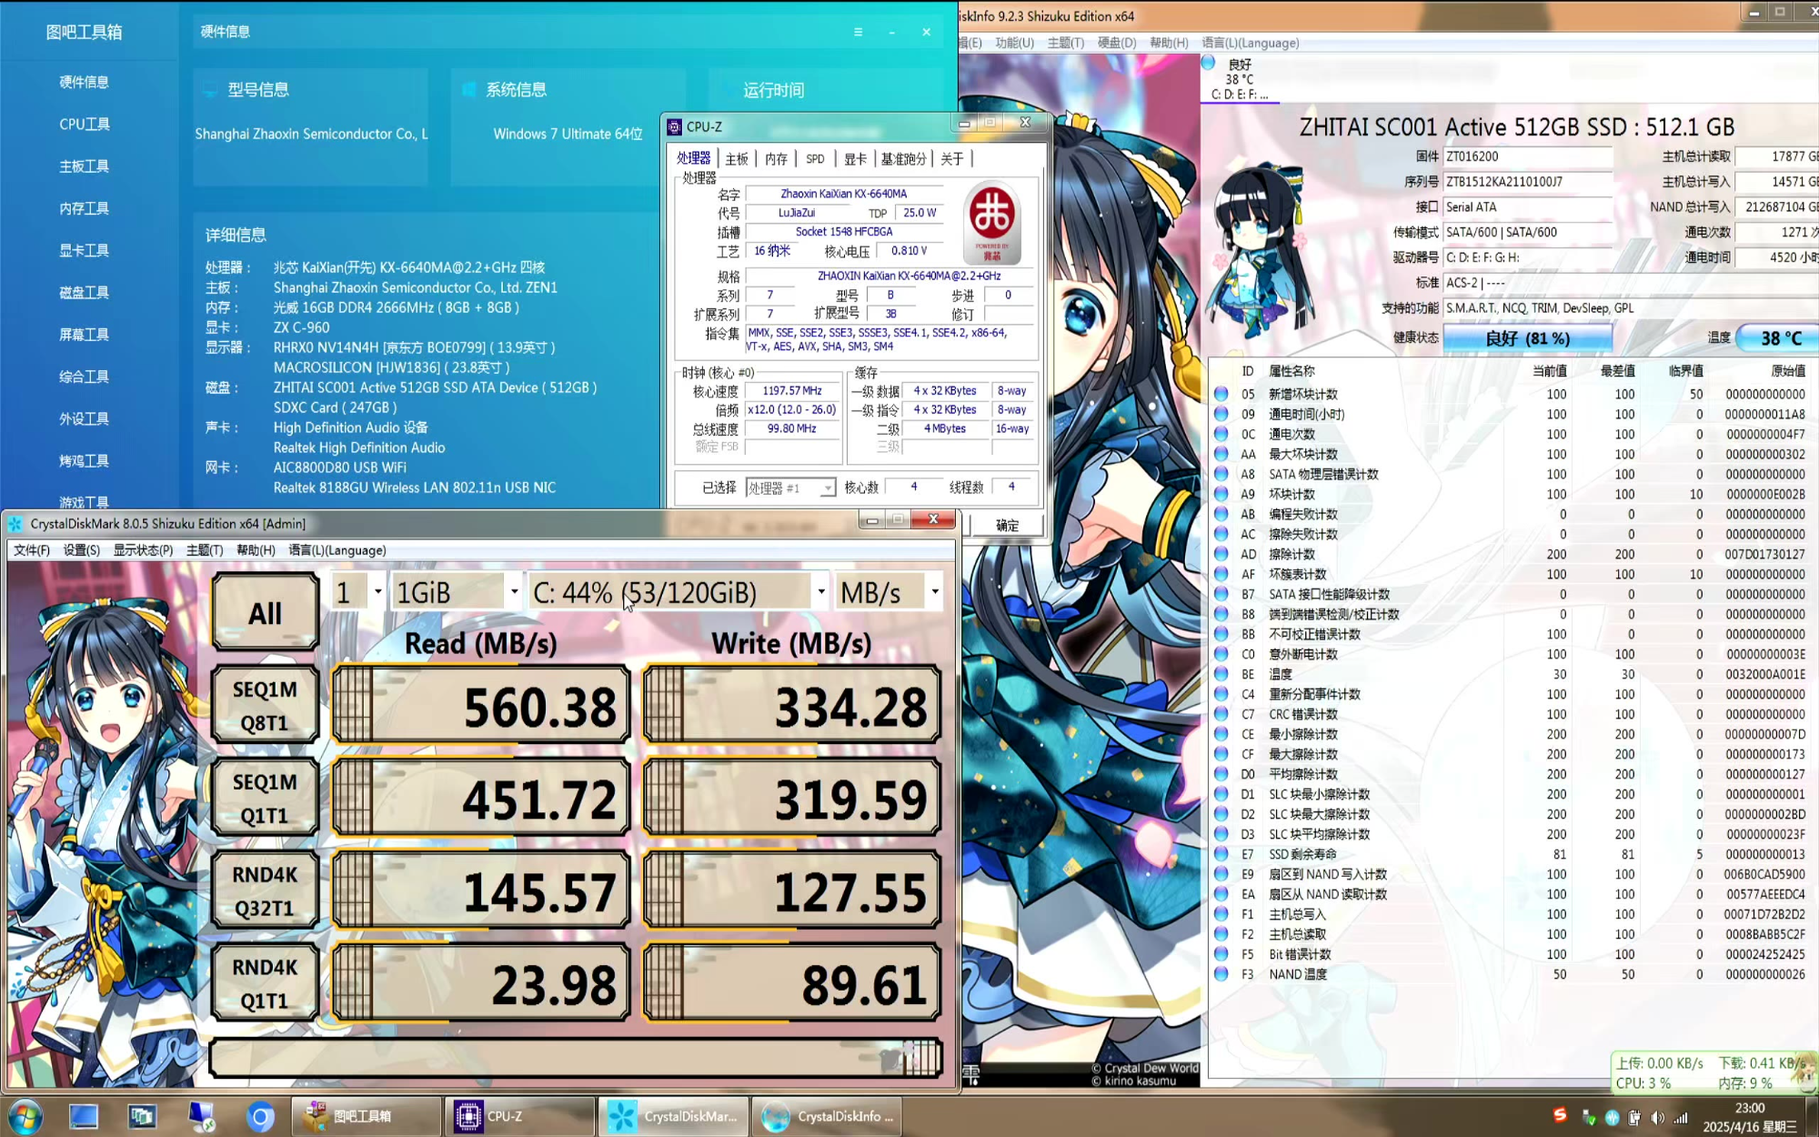This screenshot has width=1819, height=1137.
Task: Open 设置(S) menu in CrystalDiskMark
Action: pyautogui.click(x=81, y=550)
